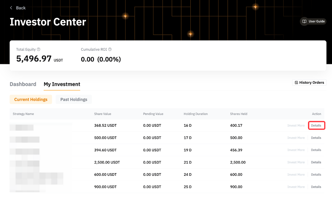Click Invest More on 25 D holding
332x200 pixels.
point(296,187)
